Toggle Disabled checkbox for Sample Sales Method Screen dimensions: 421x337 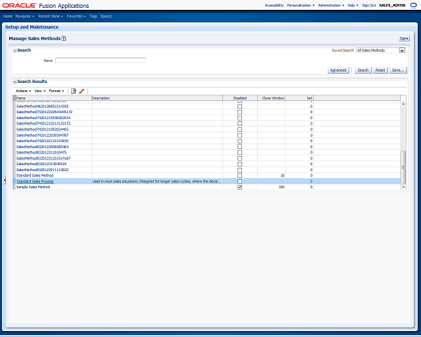[239, 187]
